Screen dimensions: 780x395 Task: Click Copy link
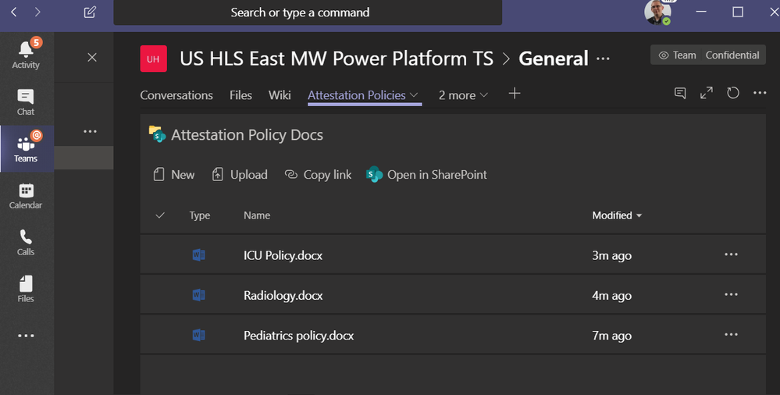point(318,175)
